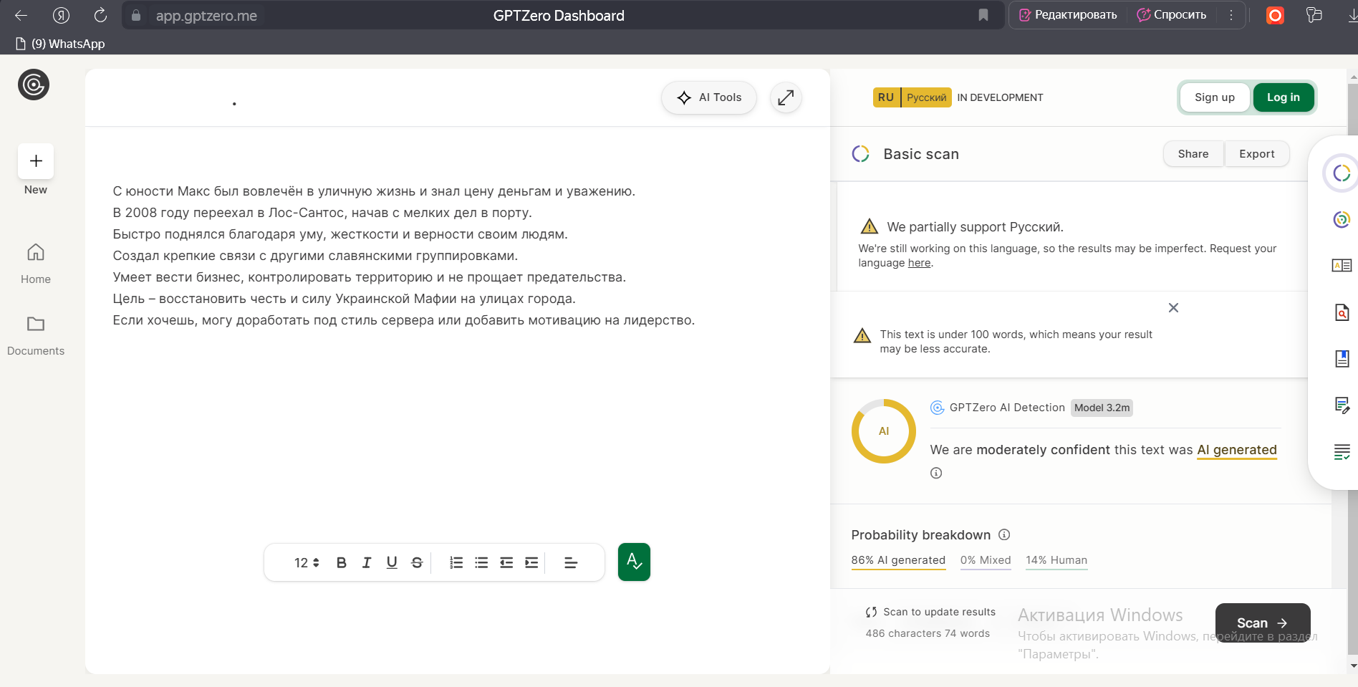Viewport: 1358px width, 687px height.
Task: Open browser downloads arrow icon
Action: tap(1352, 15)
